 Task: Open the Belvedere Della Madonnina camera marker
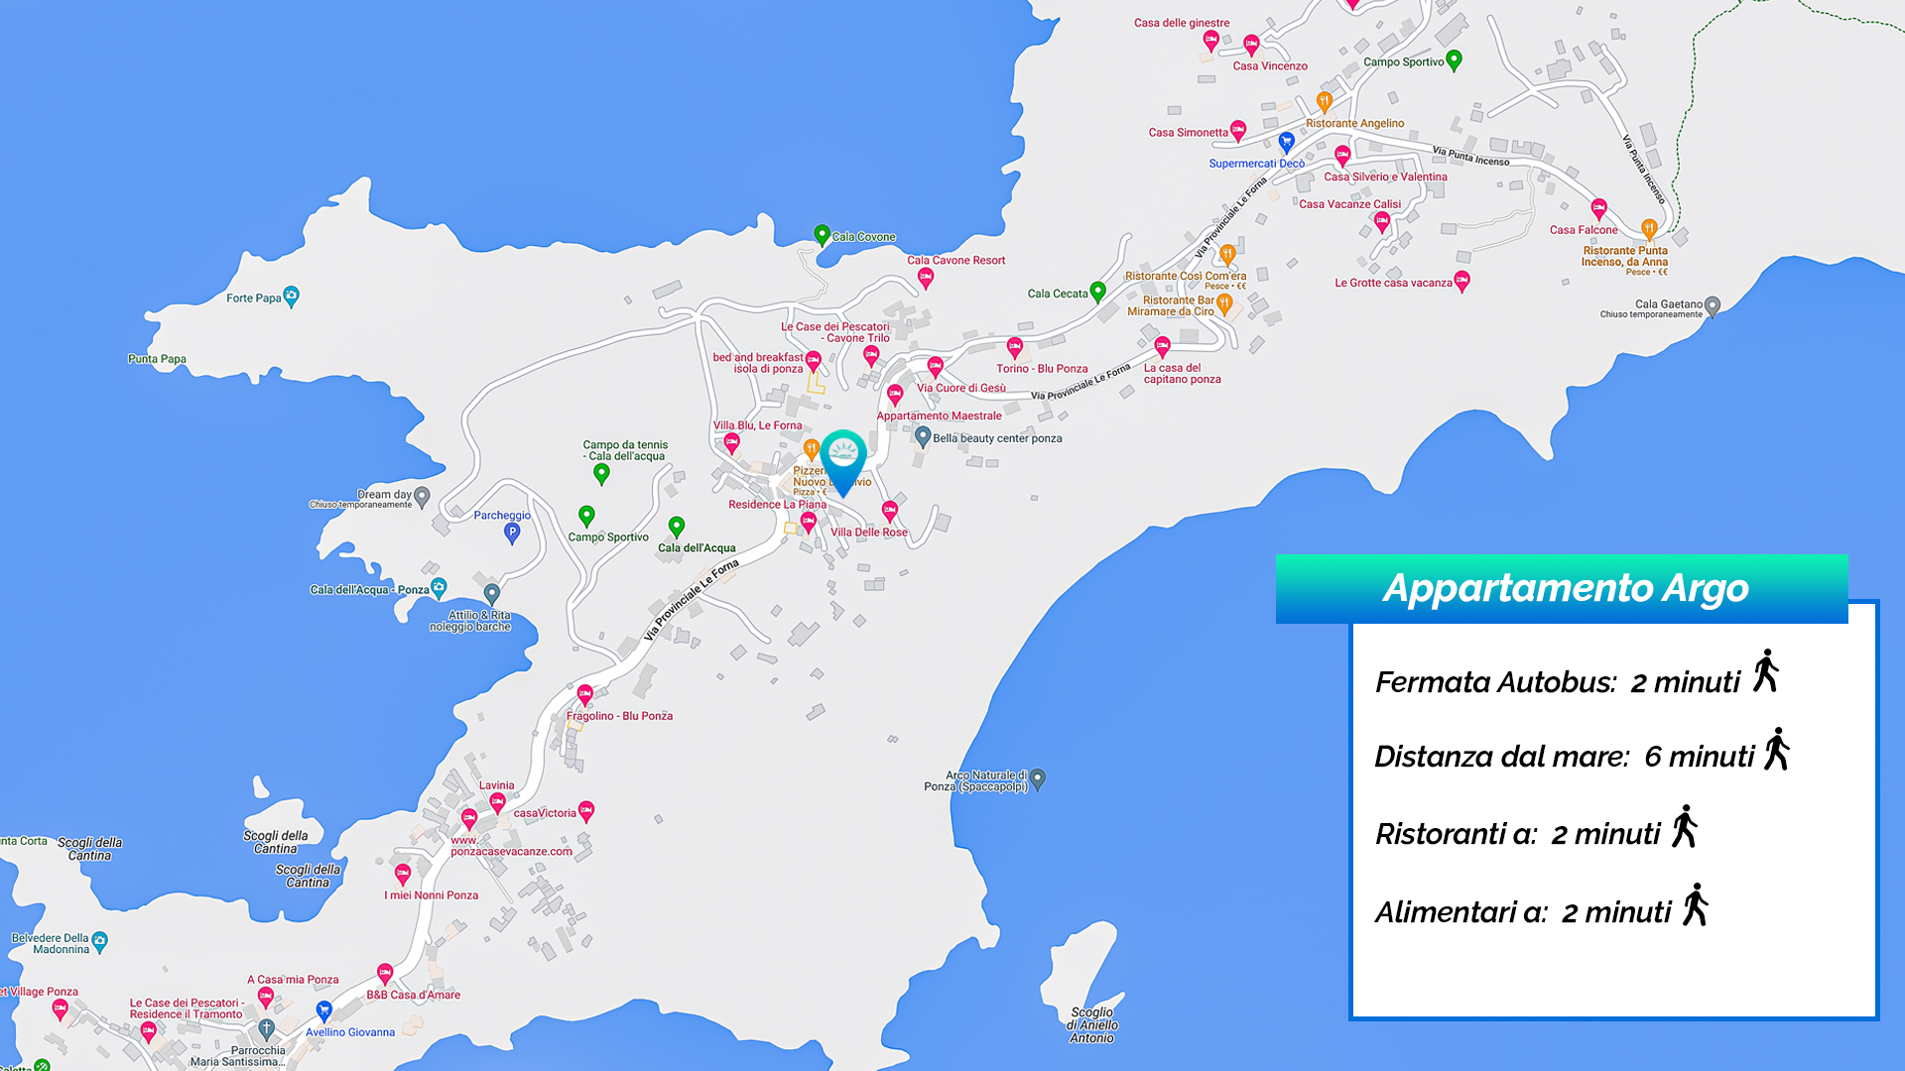(99, 941)
